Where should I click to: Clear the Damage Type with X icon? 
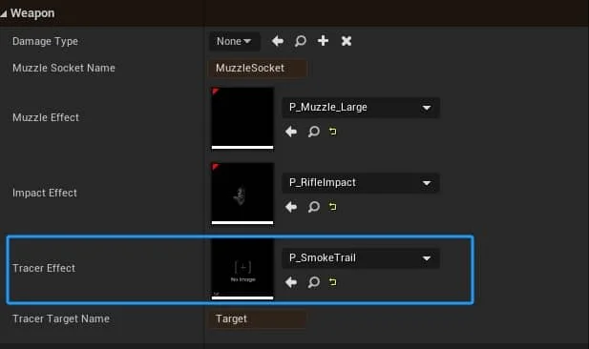347,41
